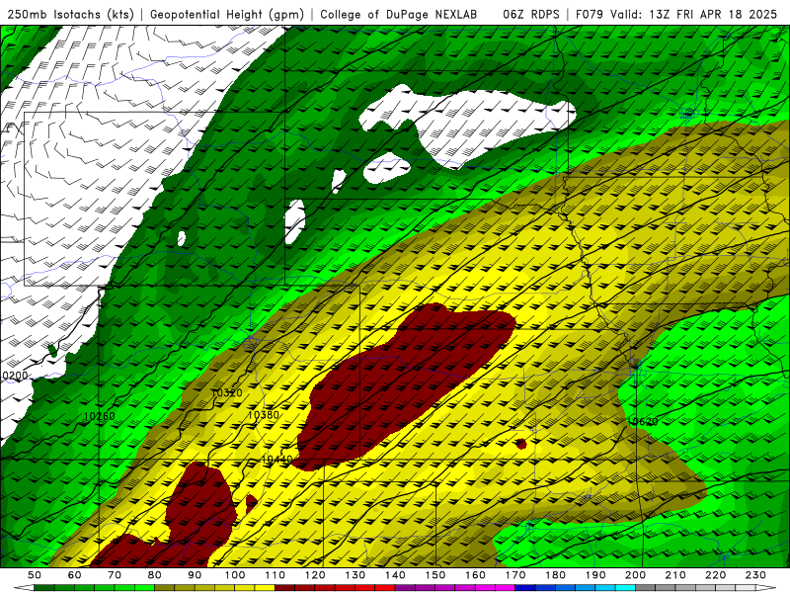This screenshot has height=593, width=790.
Task: Select the dark blue swatch just after 170
Action: (x=525, y=588)
